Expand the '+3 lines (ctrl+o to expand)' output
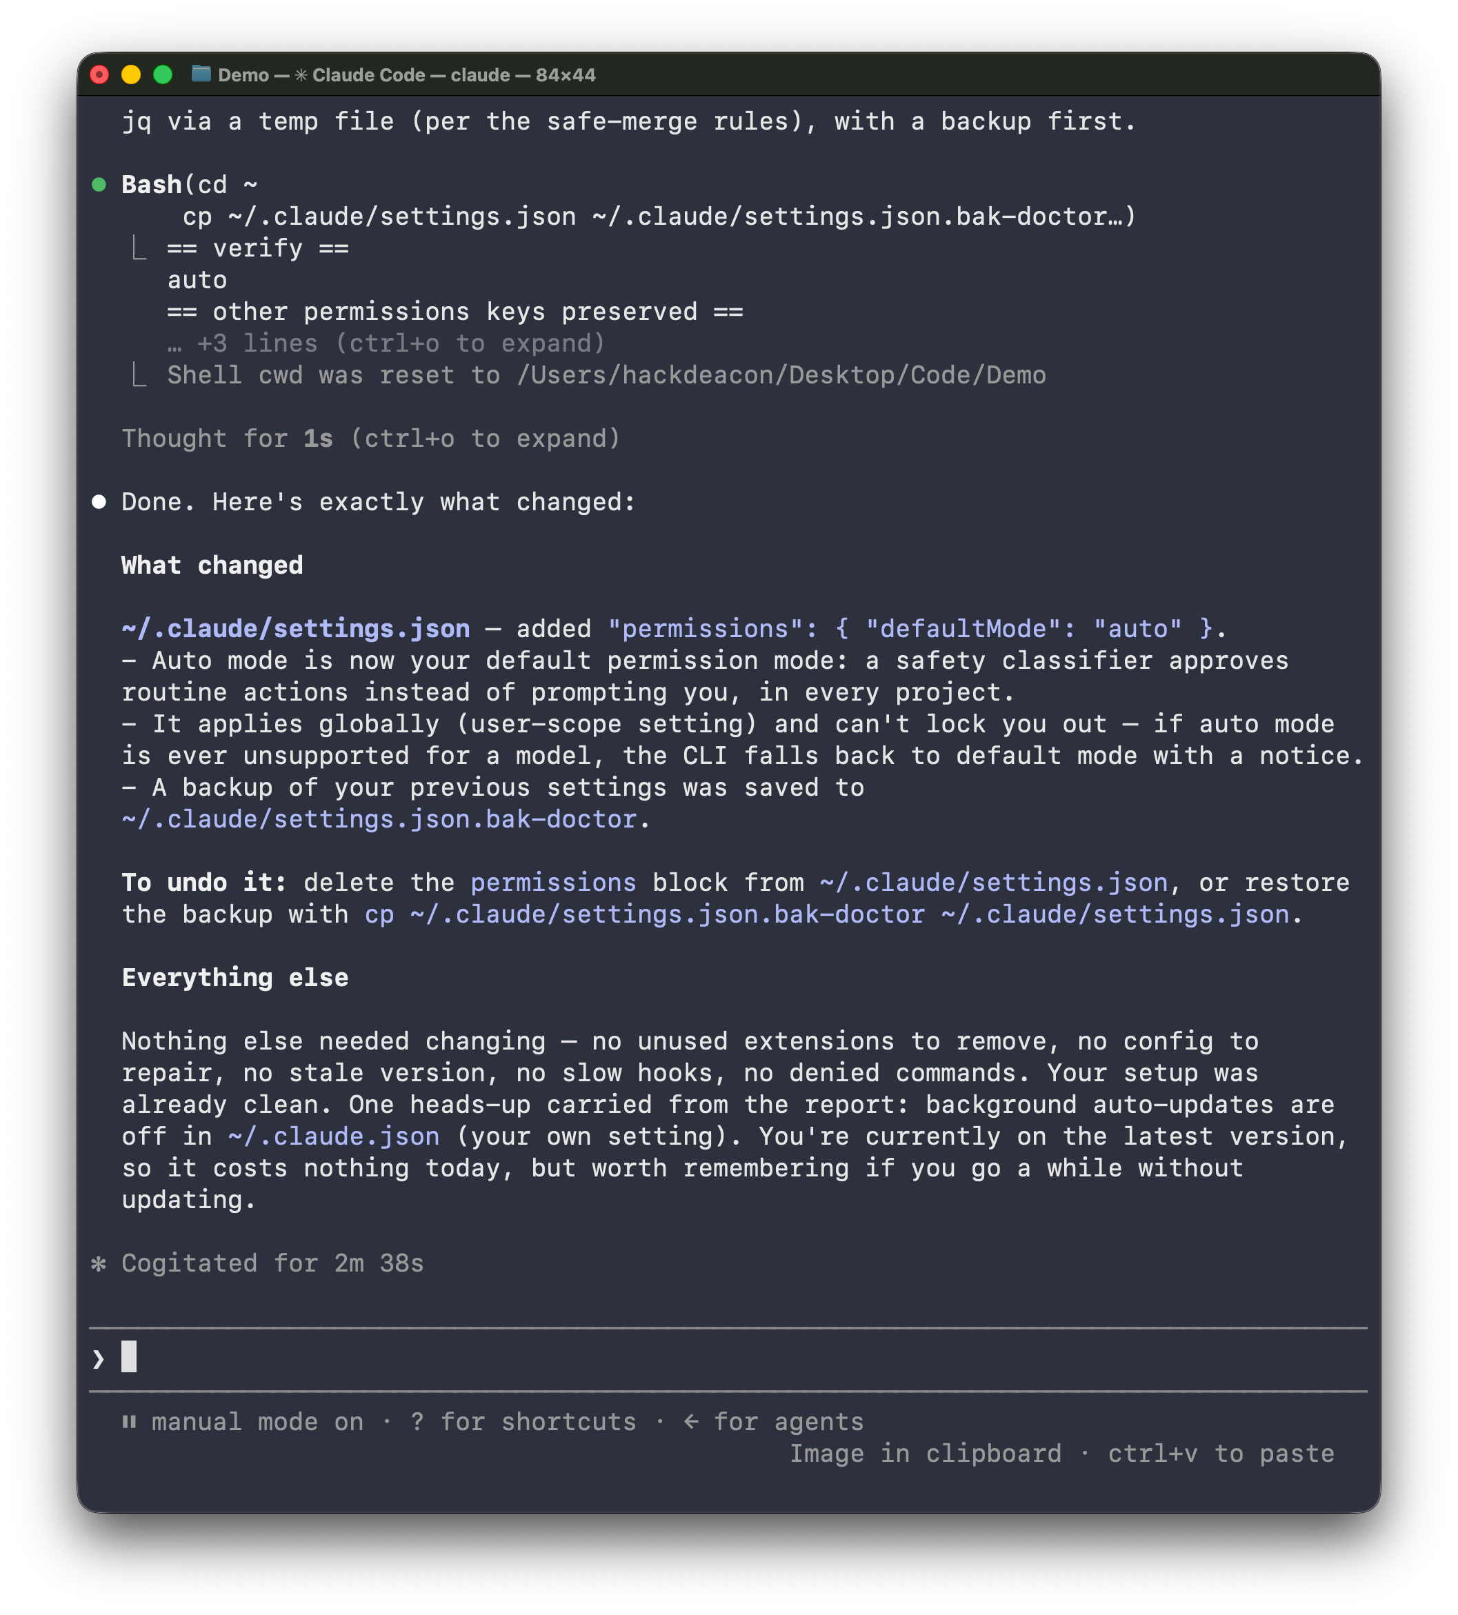 coord(386,343)
